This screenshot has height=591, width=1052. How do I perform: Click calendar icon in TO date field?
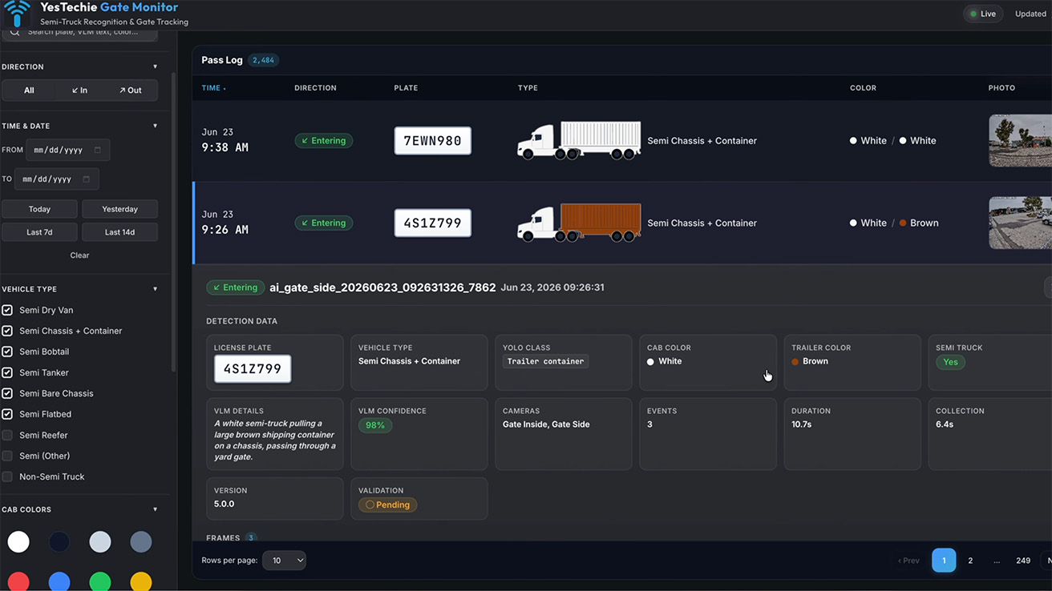[x=87, y=179]
